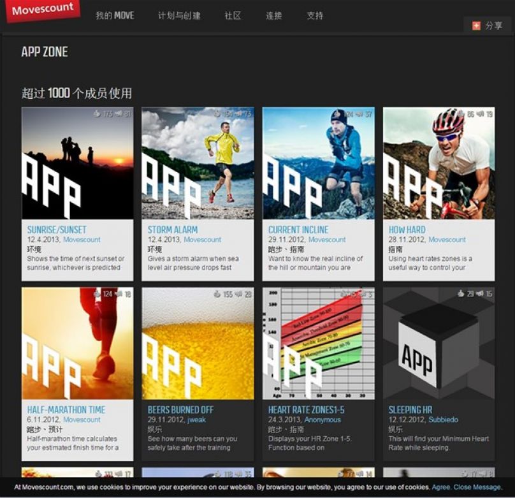Go to the 社区 menu item
Screen dimensions: 515x498
point(233,15)
